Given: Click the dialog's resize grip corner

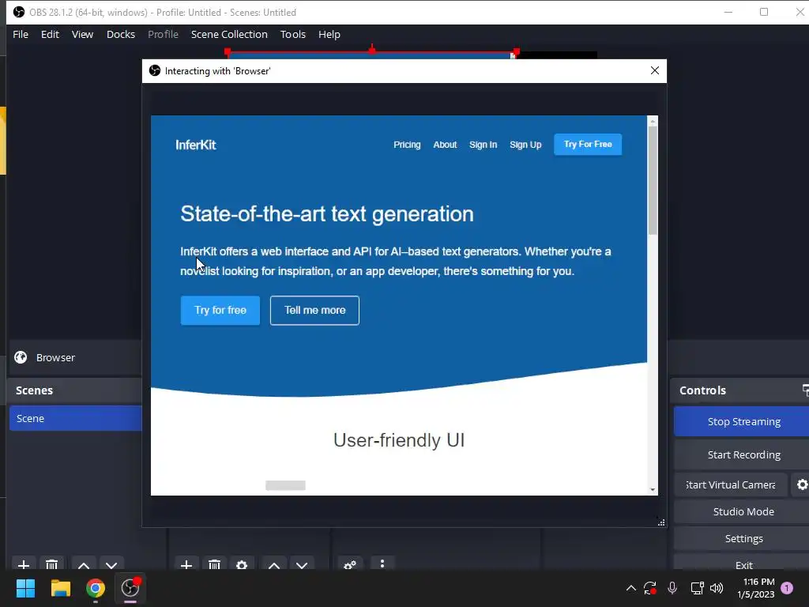Looking at the screenshot, I should [661, 522].
